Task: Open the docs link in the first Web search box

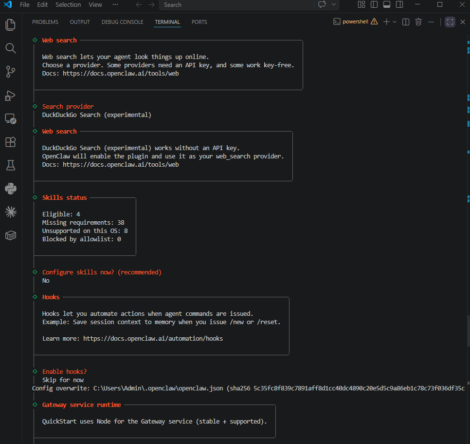Action: pos(121,73)
